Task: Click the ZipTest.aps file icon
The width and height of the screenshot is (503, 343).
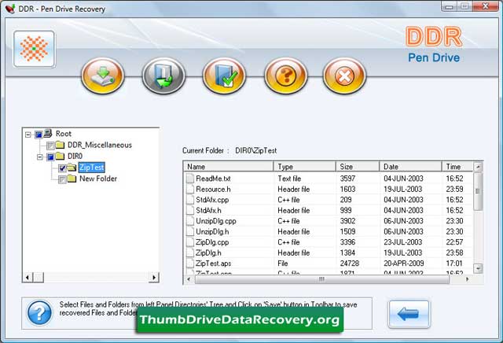Action: 190,264
